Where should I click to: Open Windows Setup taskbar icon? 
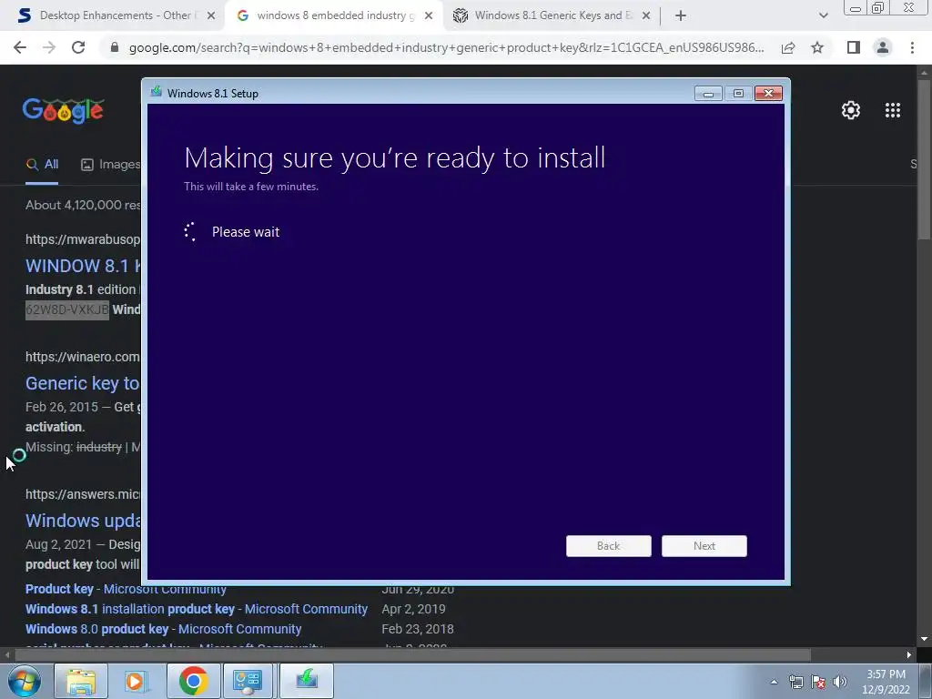[307, 681]
